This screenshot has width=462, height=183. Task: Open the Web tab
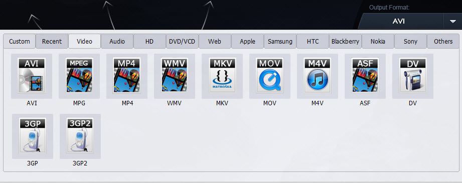pos(215,41)
